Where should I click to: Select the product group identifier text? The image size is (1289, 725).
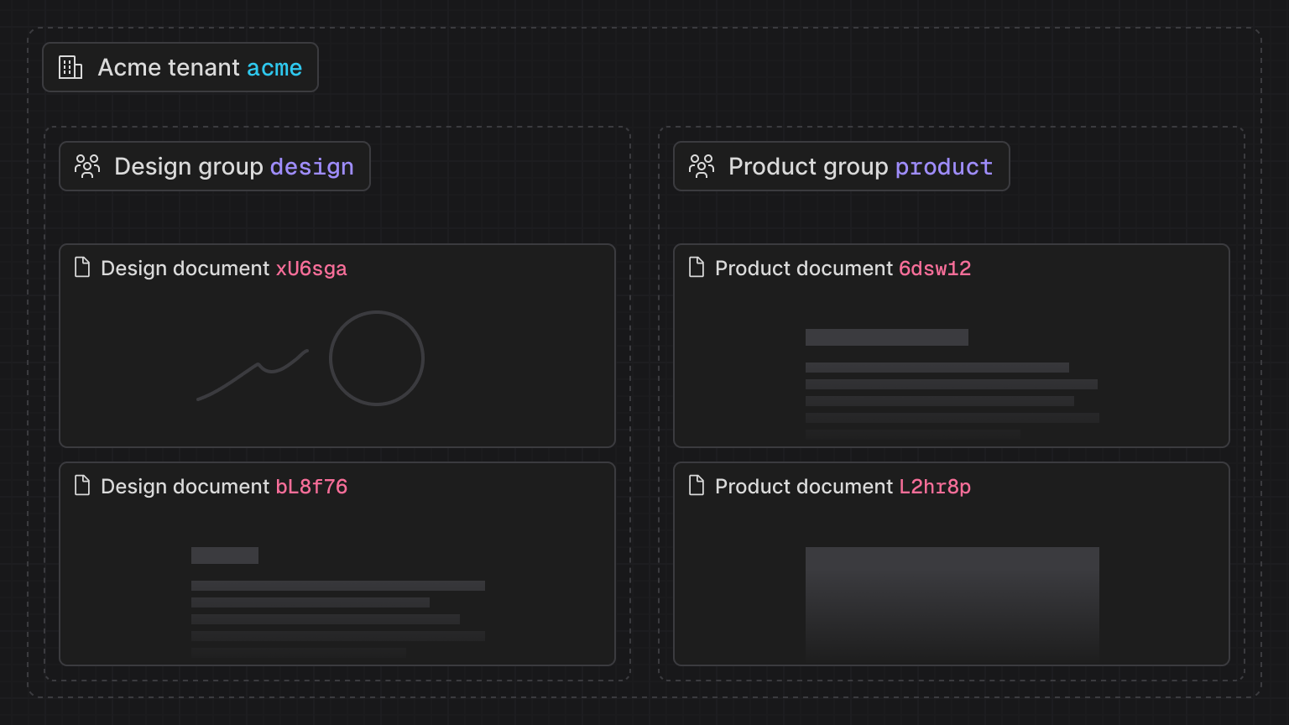943,167
